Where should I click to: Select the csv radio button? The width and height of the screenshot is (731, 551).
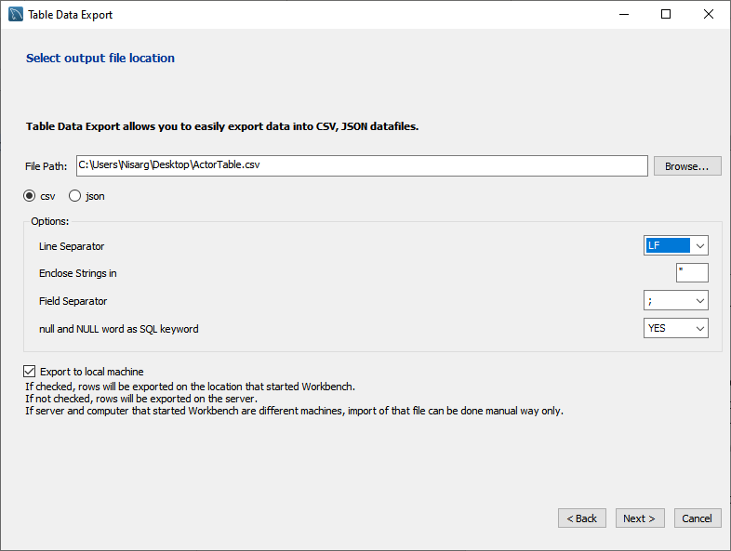point(31,196)
